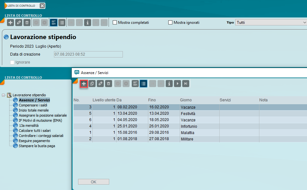
Task: Open the Calcolare tutti i salari step
Action: (35, 131)
